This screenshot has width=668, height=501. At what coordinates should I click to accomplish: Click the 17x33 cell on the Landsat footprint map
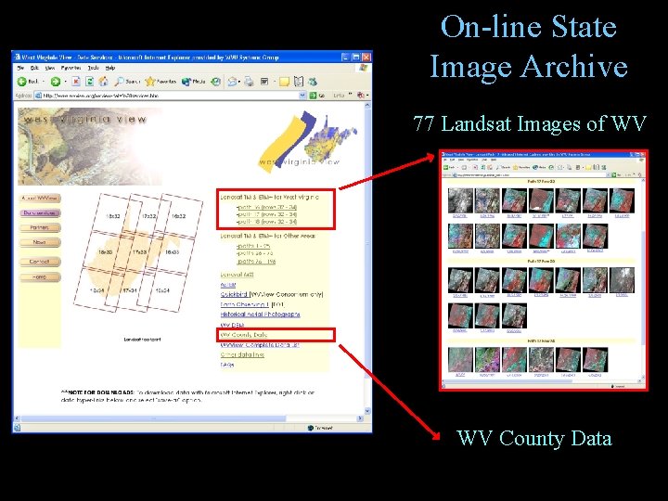[139, 252]
